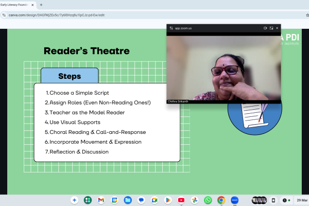The image size is (309, 206).
Task: Open WhatsApp from the shelf
Action: coord(208,200)
